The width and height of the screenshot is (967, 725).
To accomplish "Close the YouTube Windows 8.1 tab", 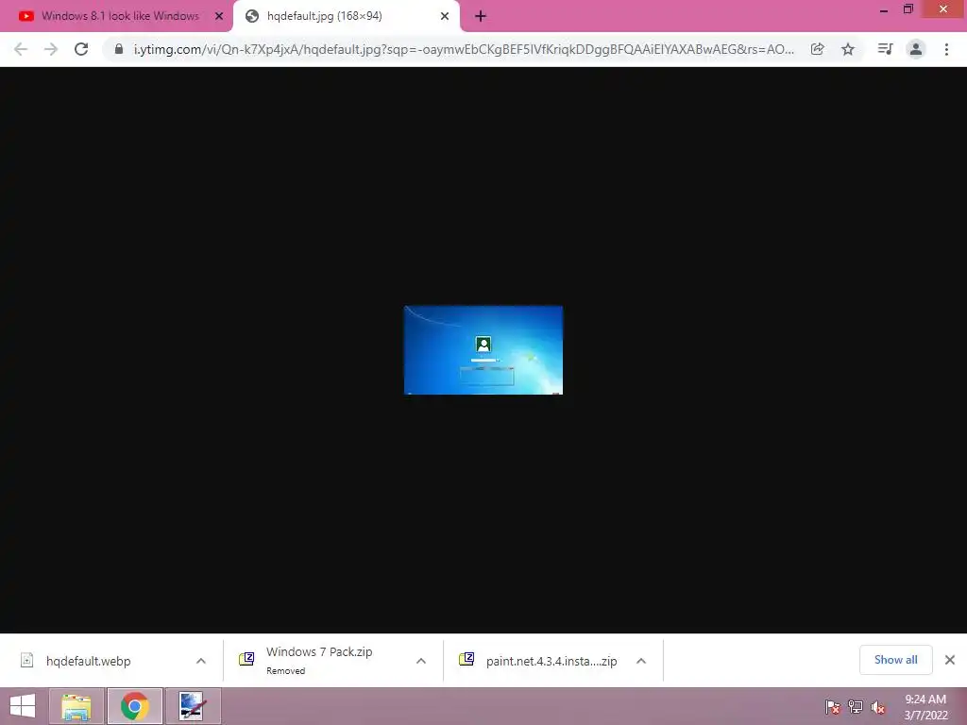I will pos(219,16).
